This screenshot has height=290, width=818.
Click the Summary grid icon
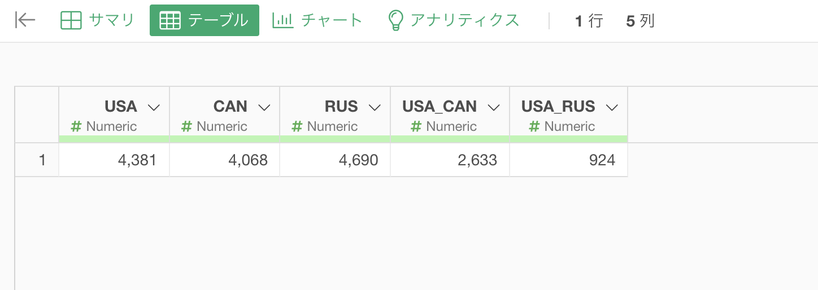[71, 20]
